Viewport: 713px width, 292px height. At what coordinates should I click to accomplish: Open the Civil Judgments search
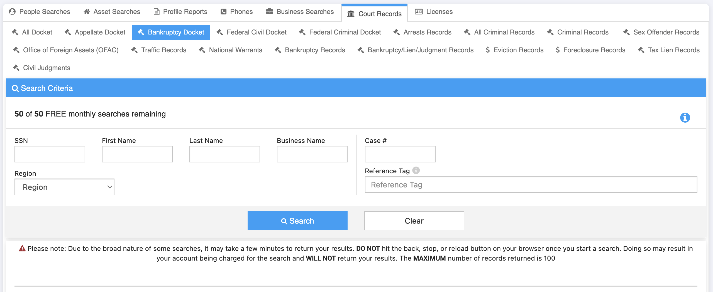click(x=42, y=68)
